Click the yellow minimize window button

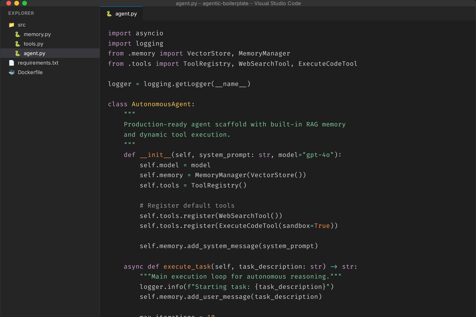(16, 3)
